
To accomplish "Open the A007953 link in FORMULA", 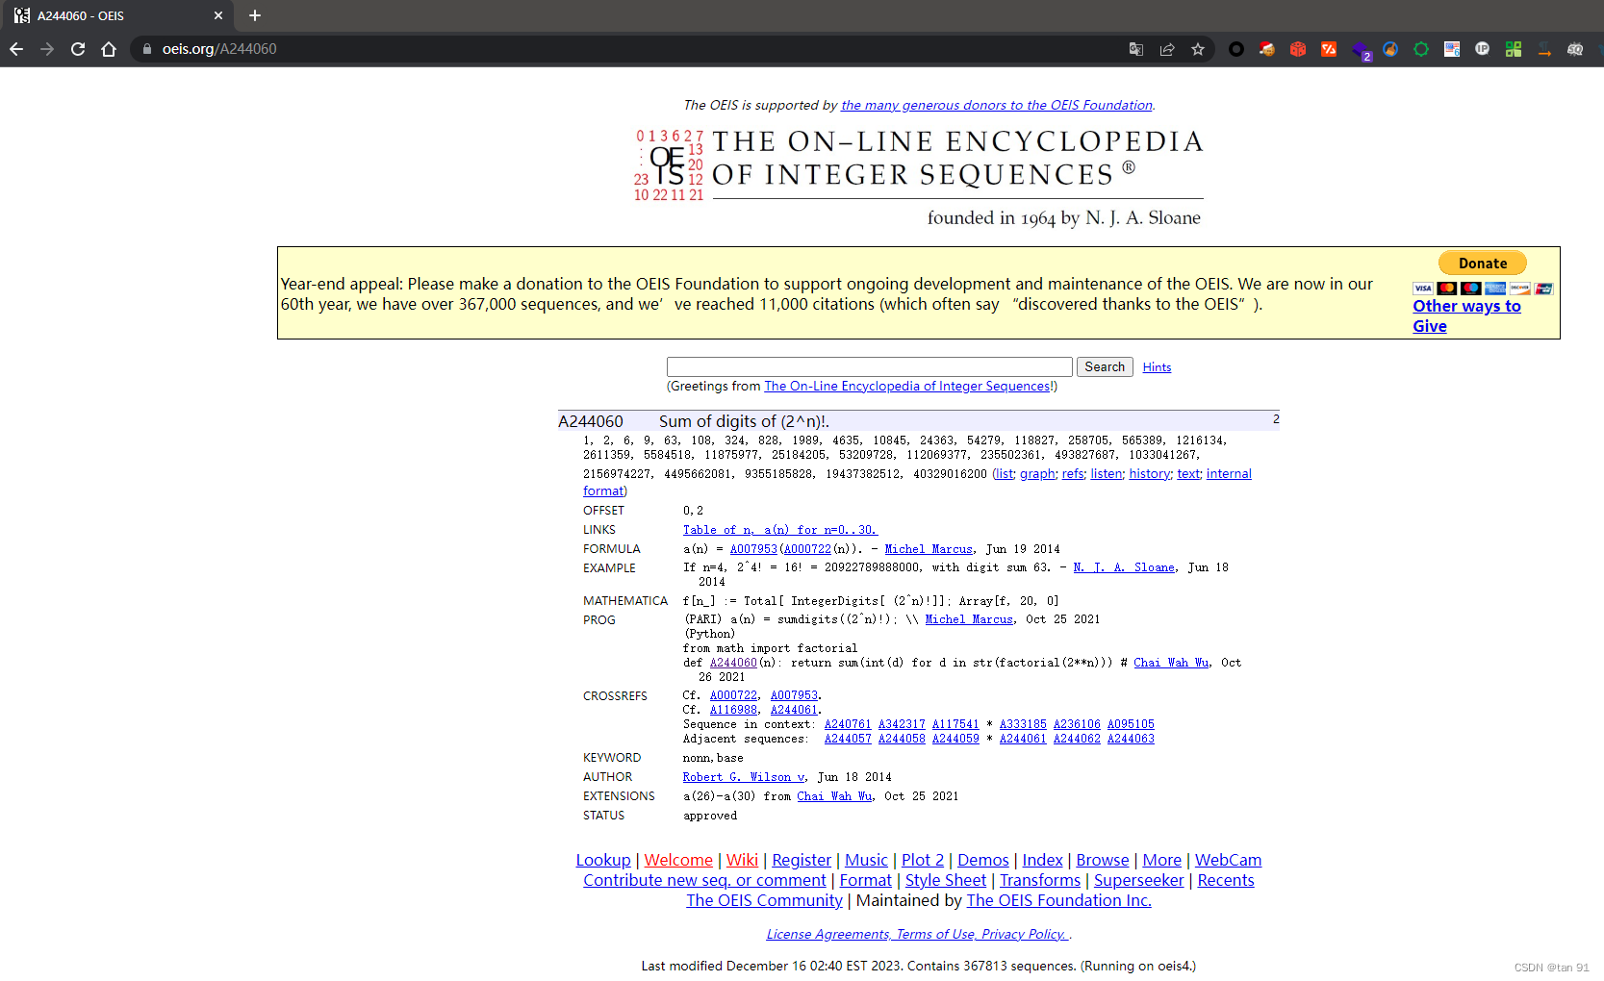I will 753,549.
